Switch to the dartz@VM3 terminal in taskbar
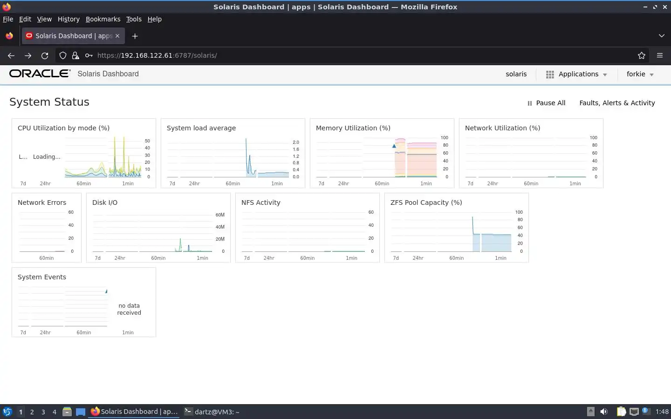671x419 pixels. (212, 412)
